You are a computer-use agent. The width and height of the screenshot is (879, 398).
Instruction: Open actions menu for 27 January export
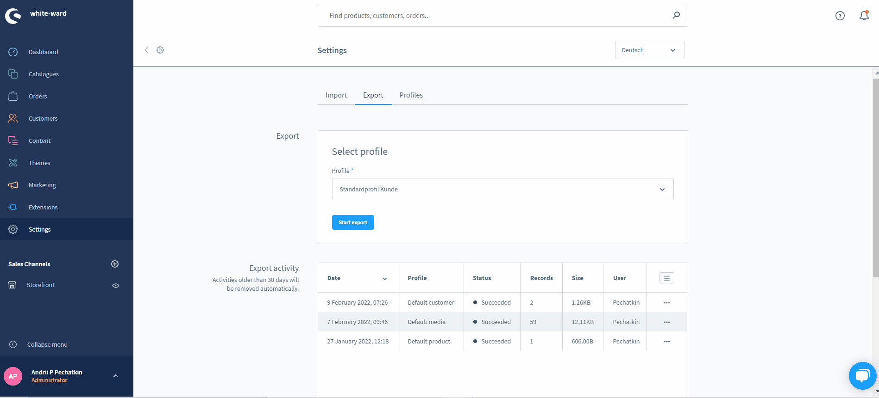point(667,342)
